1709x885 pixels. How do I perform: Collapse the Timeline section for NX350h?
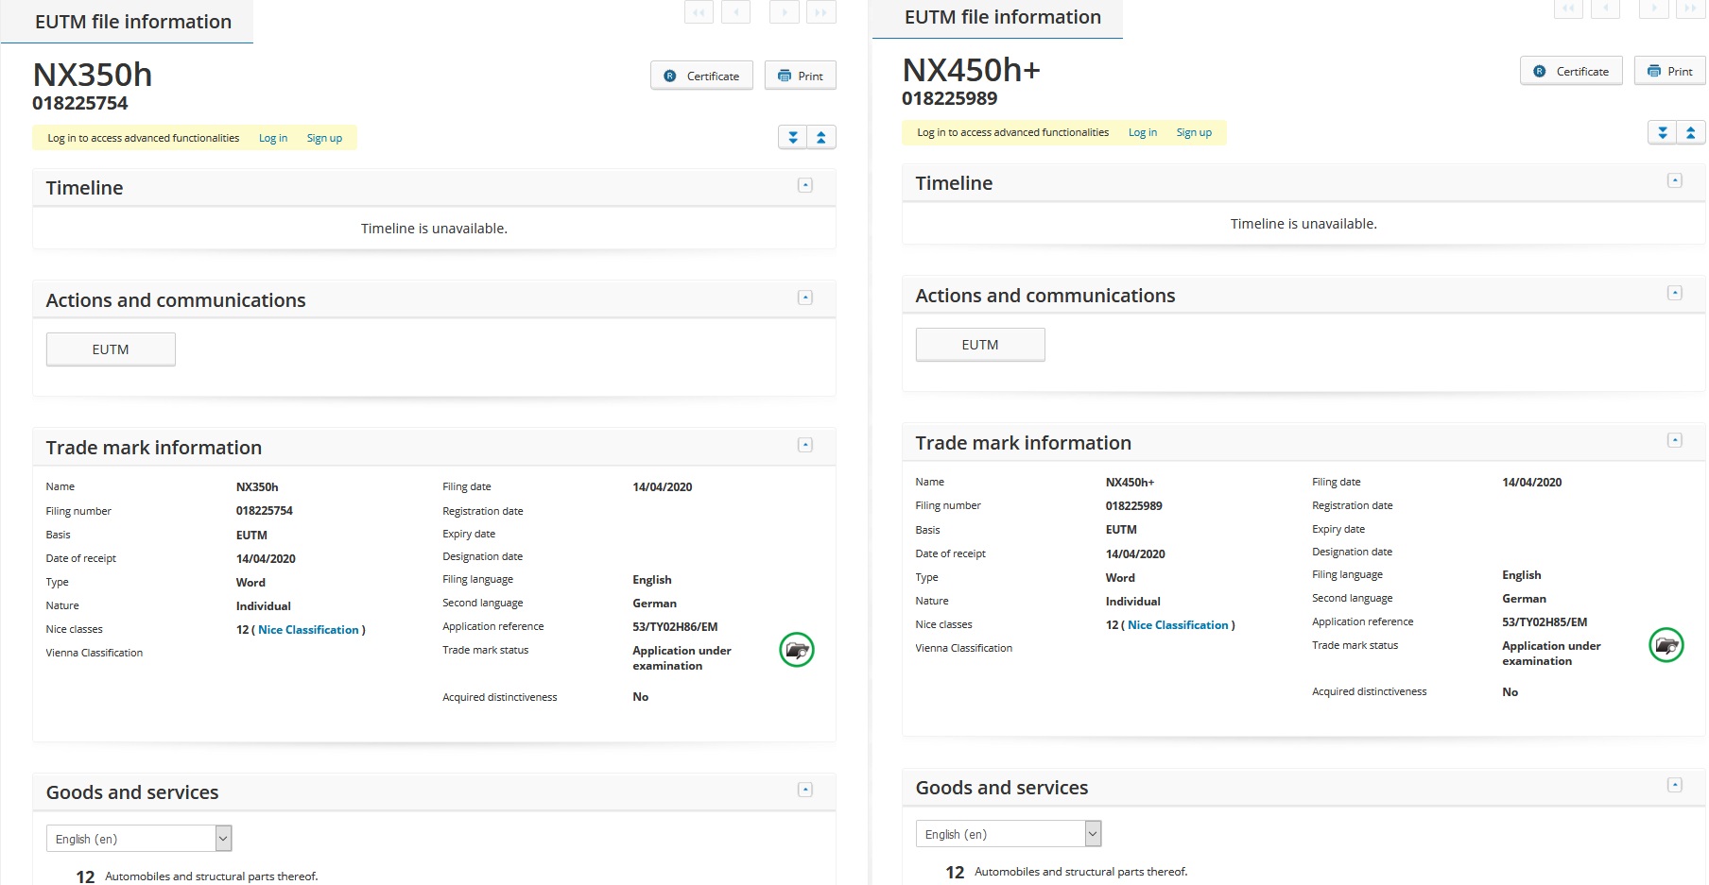805,186
